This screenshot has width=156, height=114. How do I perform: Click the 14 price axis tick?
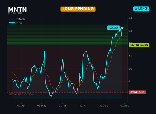click(130, 18)
